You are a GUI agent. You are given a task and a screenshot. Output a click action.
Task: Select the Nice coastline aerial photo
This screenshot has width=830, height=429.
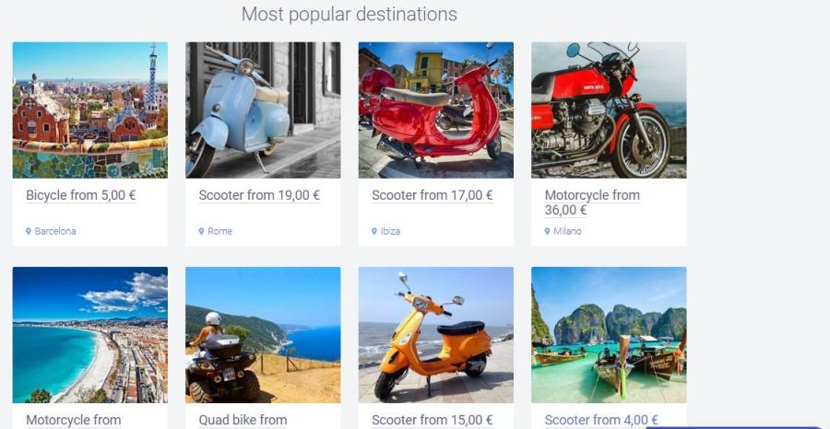(90, 335)
